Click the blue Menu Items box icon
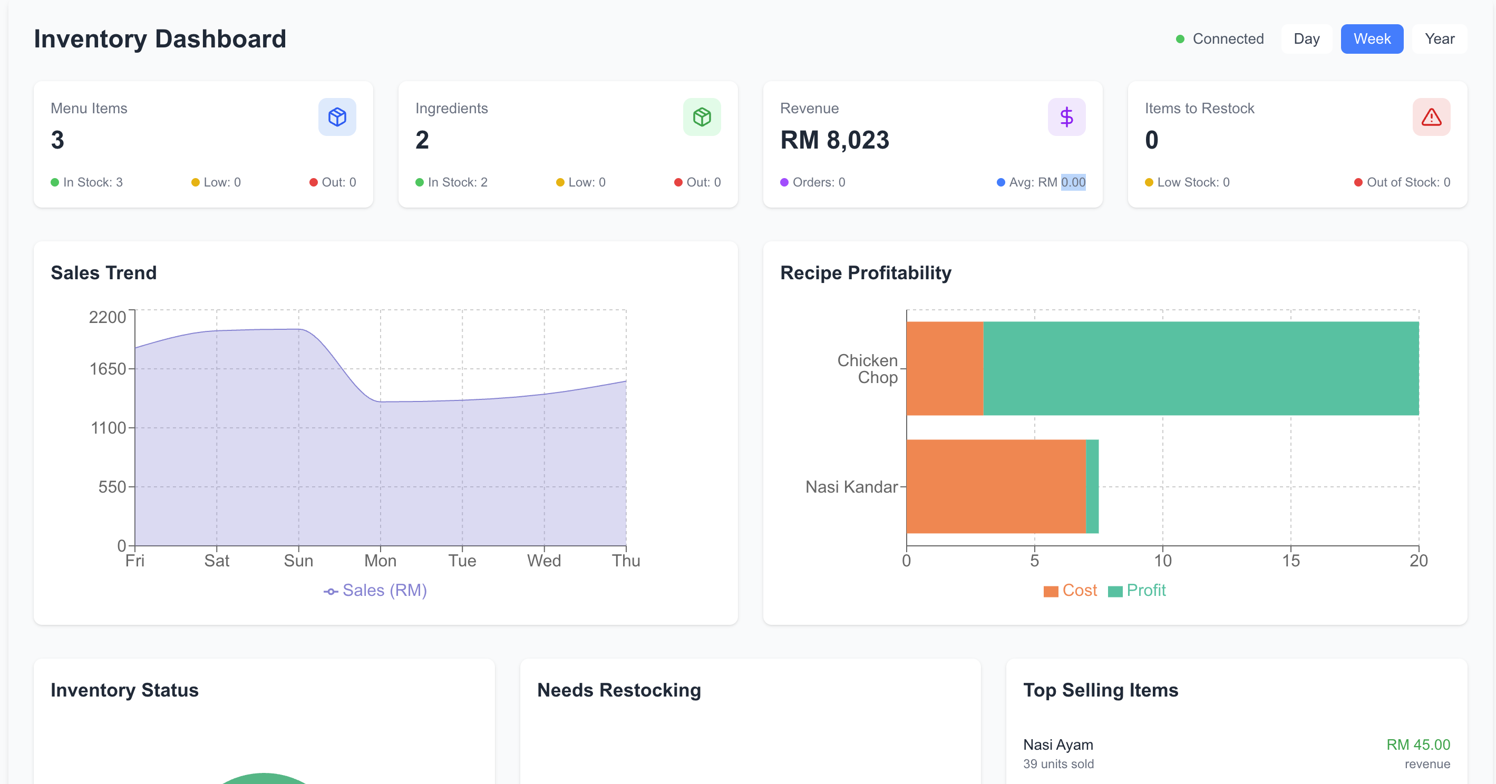Image resolution: width=1496 pixels, height=784 pixels. coord(337,117)
